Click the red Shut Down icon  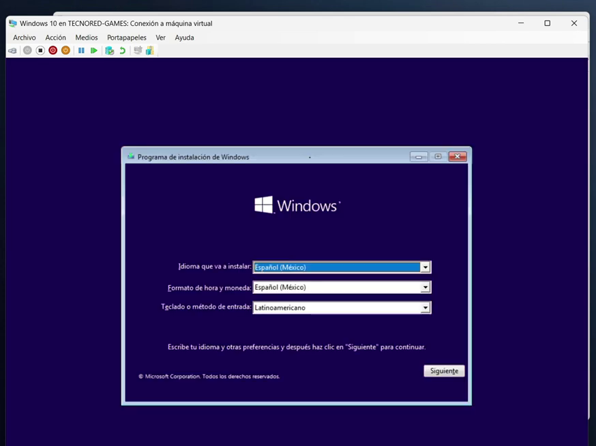coord(53,50)
